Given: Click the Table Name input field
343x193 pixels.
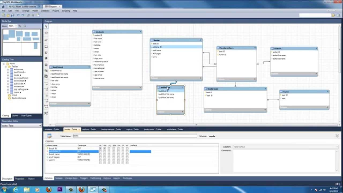Looking at the screenshot, I should click(135, 136).
